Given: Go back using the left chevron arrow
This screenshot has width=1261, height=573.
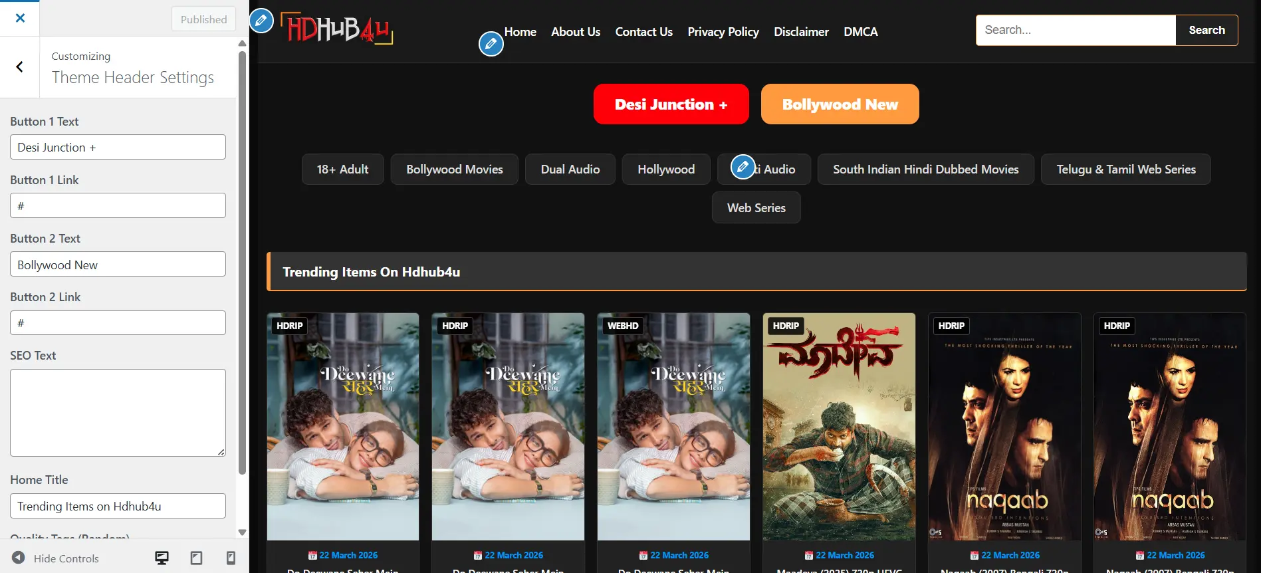Looking at the screenshot, I should pos(20,66).
